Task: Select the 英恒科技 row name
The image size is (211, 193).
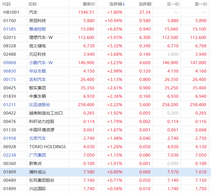Action: [37, 21]
